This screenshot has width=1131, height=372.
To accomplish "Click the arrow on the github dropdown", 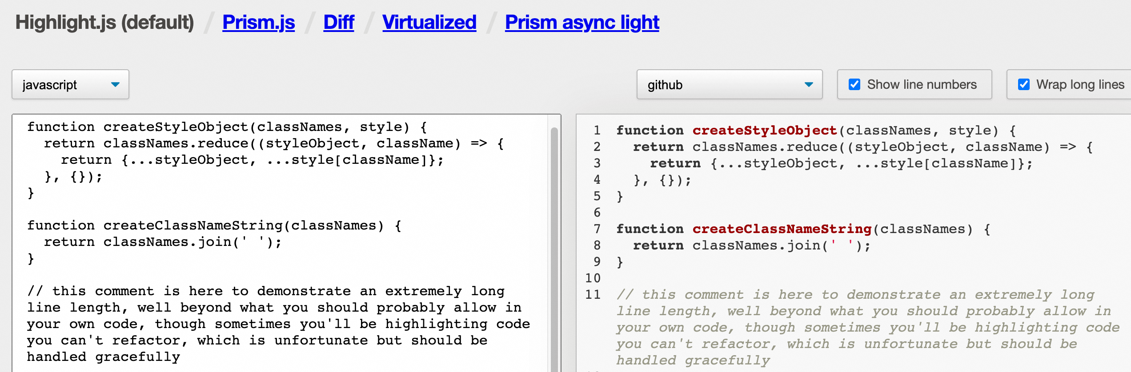I will point(809,84).
